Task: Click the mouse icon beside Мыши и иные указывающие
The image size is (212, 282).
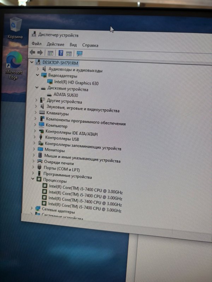Action: pos(40,155)
